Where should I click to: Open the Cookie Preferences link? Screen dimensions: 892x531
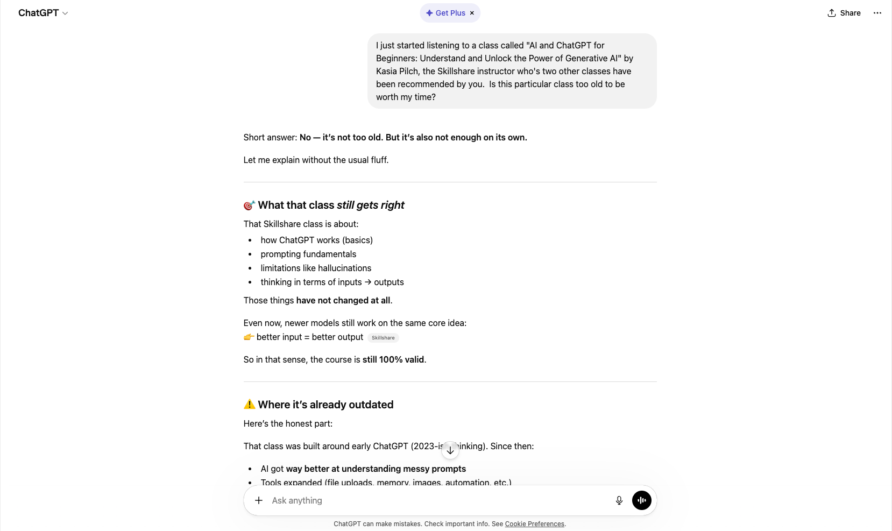[x=535, y=524]
